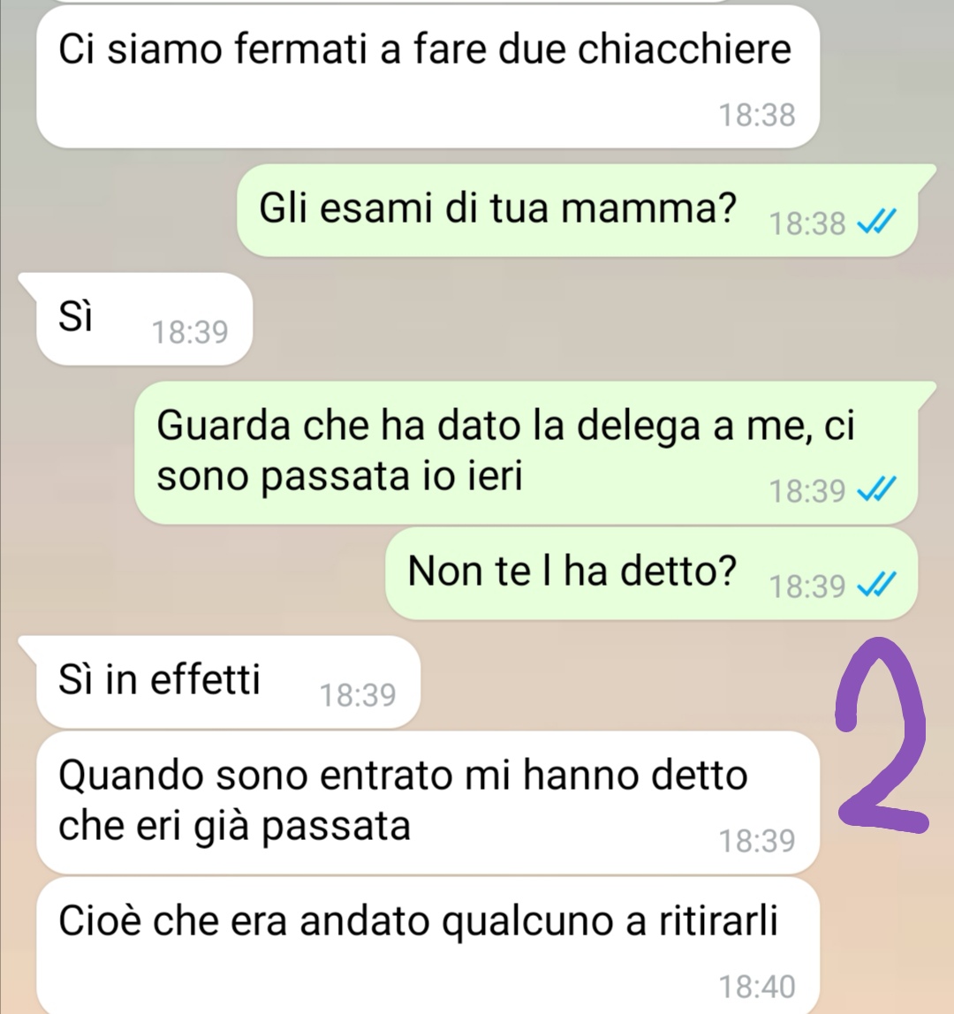
Task: Select the 'Gli esami di tua mamma?' message bubble
Action: [578, 210]
